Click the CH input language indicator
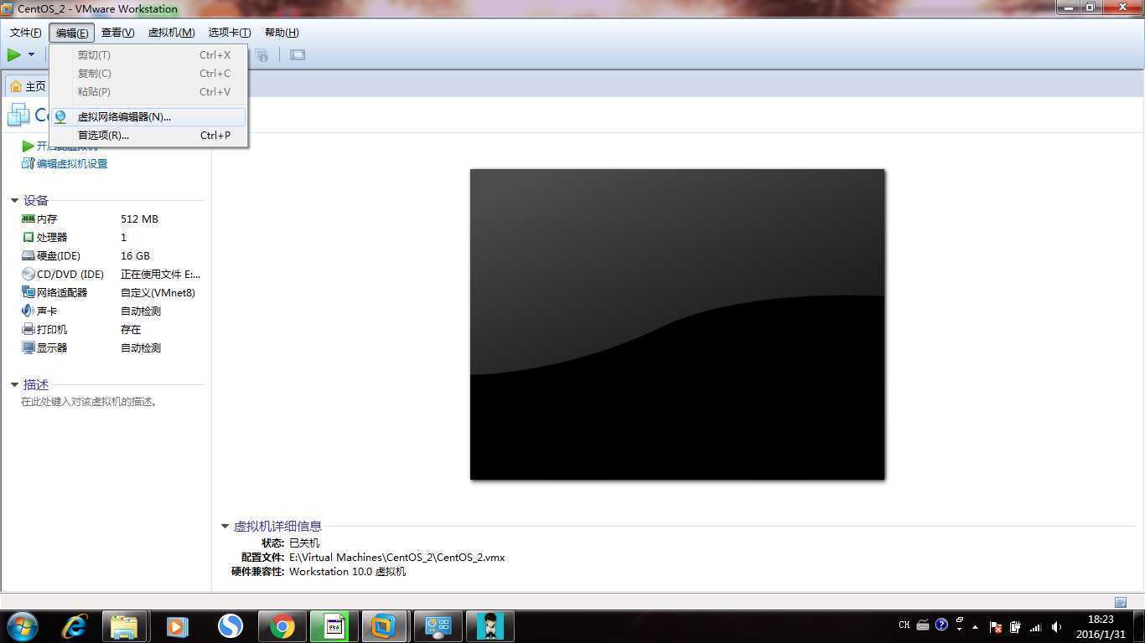Screen dimensions: 1145x643 904,625
